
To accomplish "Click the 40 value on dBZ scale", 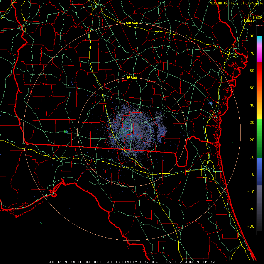I will 252,105.
